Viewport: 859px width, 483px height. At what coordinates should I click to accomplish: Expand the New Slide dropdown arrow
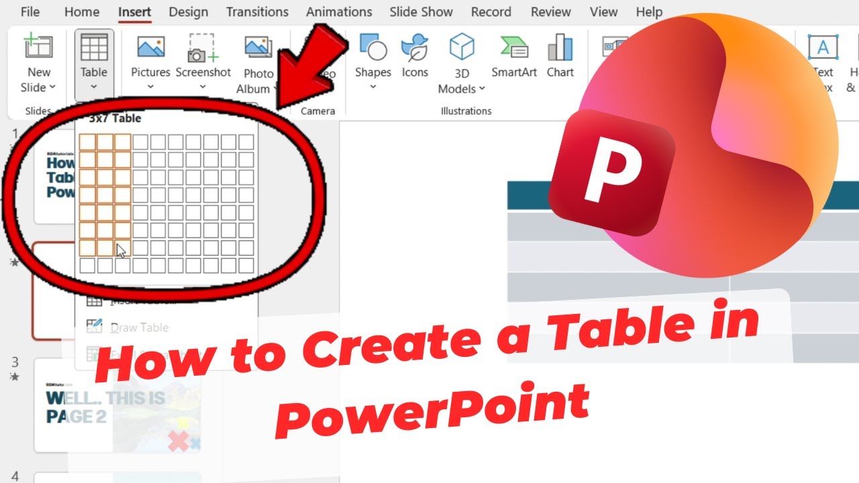tap(52, 88)
